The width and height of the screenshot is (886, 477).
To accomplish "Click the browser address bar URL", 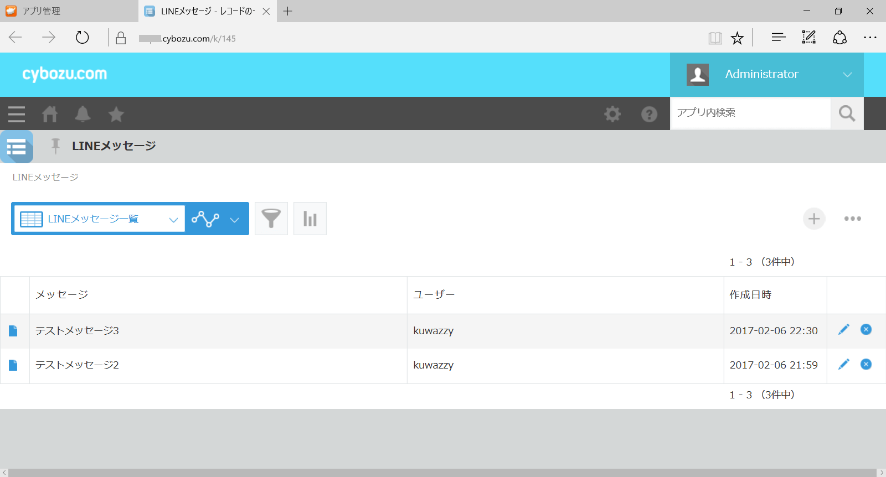I will pos(188,39).
